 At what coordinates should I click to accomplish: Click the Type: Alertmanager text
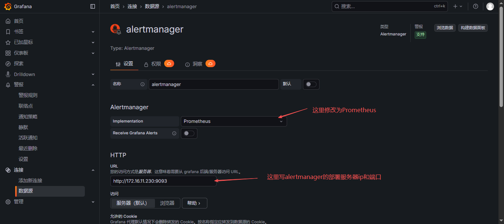pos(132,48)
